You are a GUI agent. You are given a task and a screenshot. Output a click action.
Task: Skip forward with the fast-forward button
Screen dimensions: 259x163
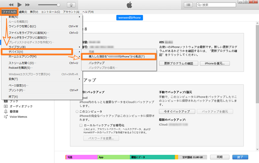tap(28, 5)
